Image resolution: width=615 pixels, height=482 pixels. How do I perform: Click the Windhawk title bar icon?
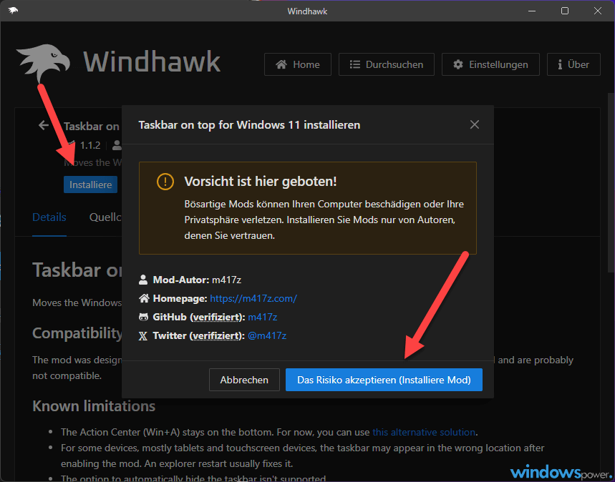13,11
